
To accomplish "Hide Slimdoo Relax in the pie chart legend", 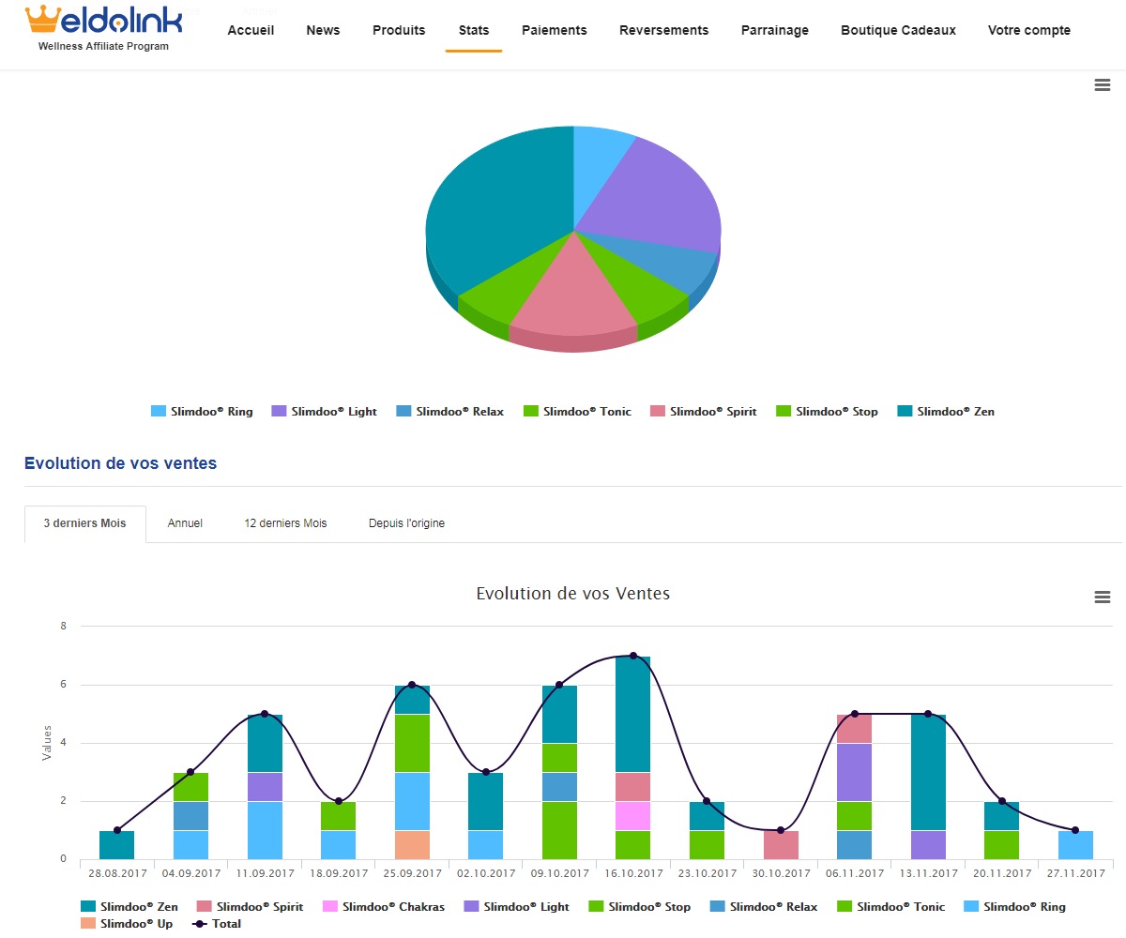I will [449, 412].
